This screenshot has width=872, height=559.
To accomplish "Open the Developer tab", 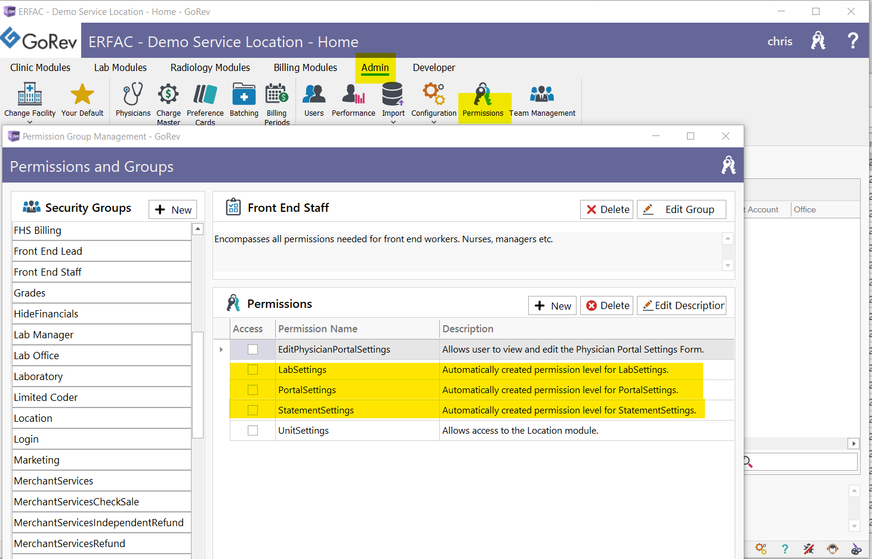I will point(433,67).
